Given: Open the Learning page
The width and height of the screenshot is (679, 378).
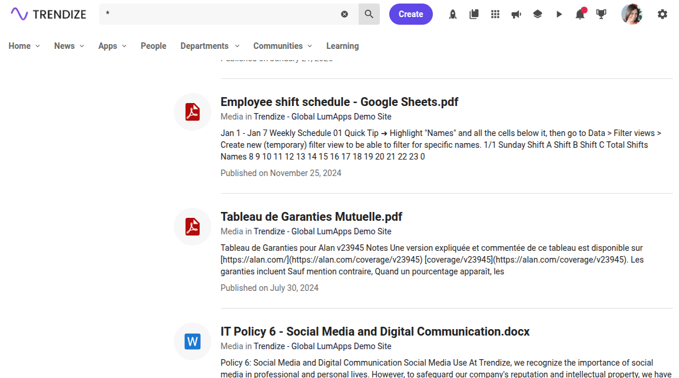Looking at the screenshot, I should pos(343,46).
